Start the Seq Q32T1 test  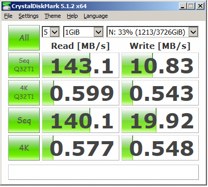pos(24,65)
